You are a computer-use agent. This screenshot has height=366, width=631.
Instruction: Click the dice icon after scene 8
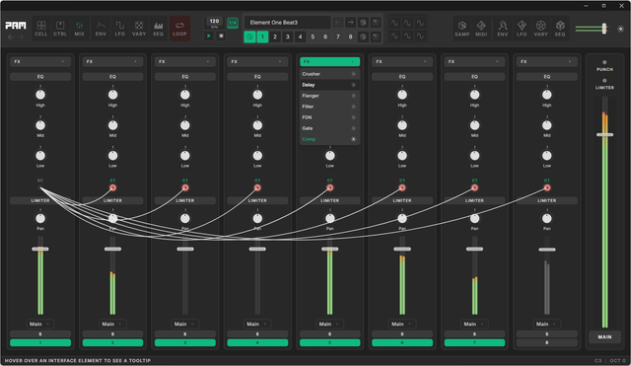(x=363, y=37)
